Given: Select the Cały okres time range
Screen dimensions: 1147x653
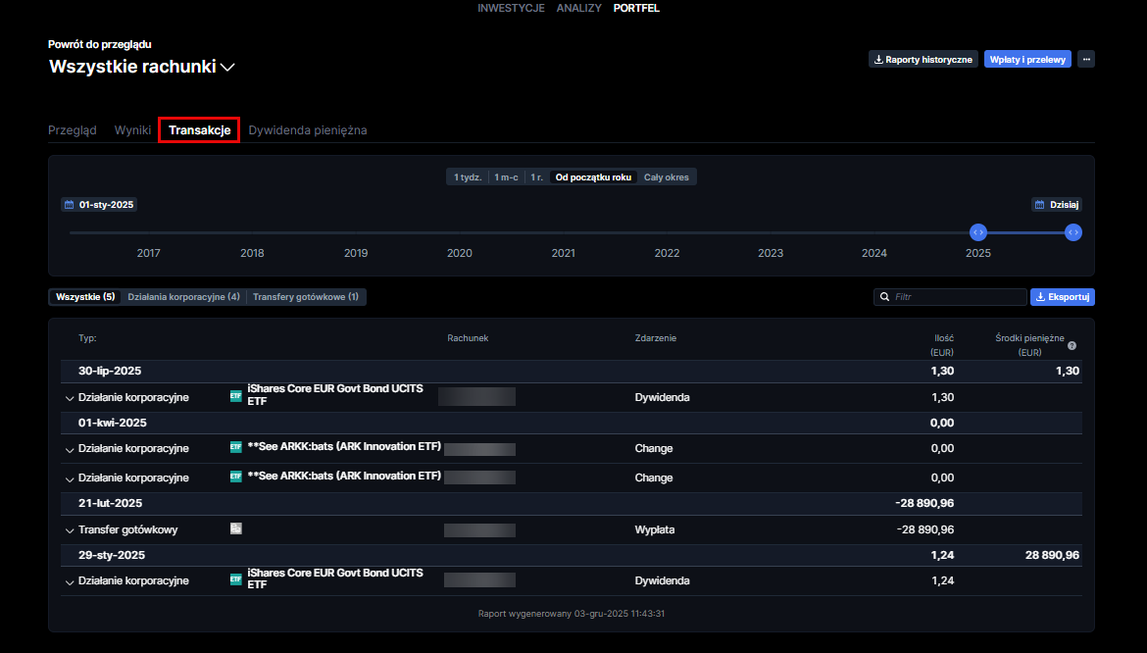Looking at the screenshot, I should (667, 177).
